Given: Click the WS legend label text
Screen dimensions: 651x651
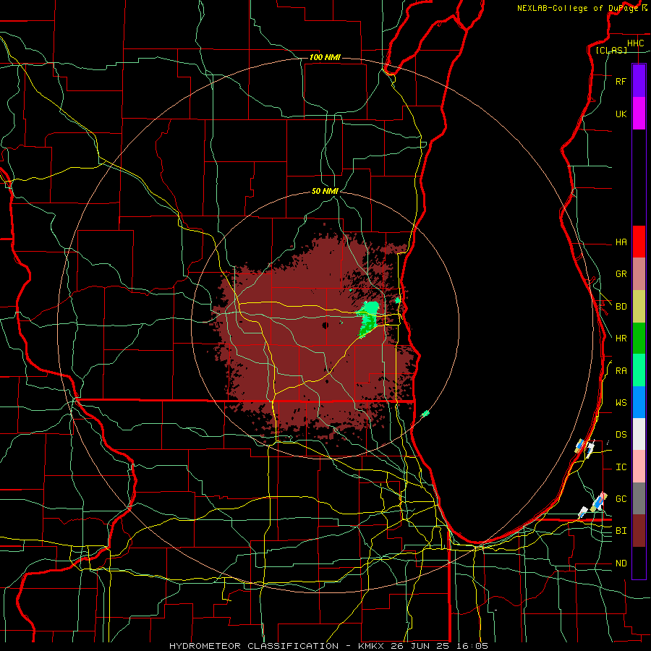Looking at the screenshot, I should coord(621,403).
